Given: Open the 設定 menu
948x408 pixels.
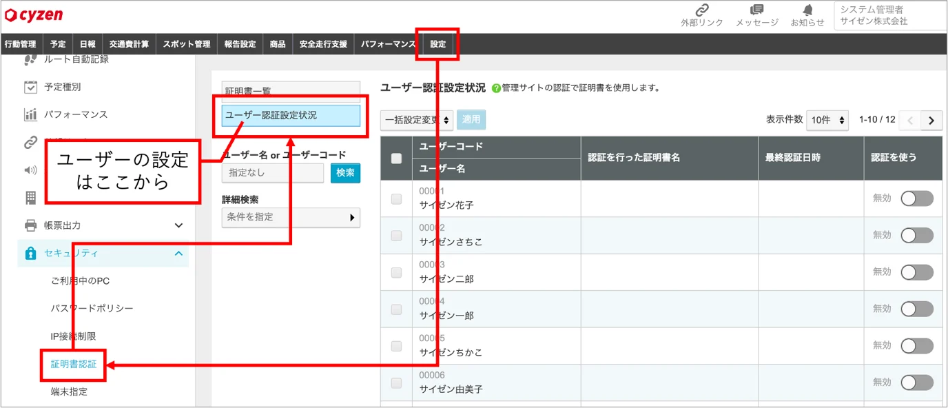Looking at the screenshot, I should [x=438, y=44].
